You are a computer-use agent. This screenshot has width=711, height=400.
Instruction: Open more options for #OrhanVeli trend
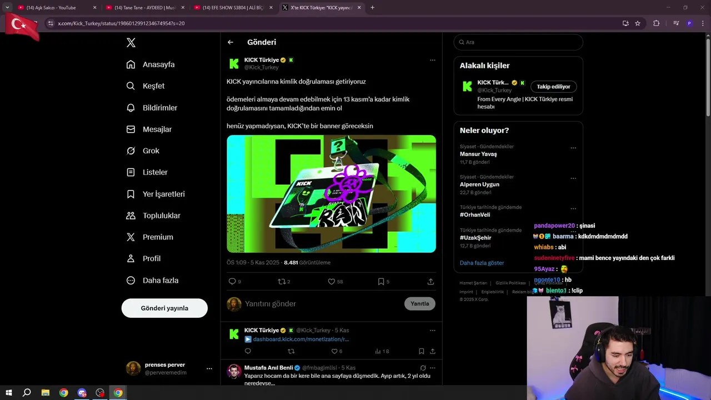[573, 209]
